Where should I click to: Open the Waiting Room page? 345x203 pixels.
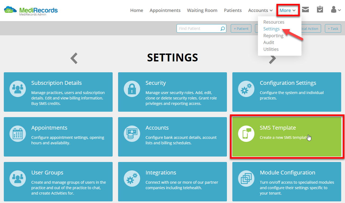click(x=202, y=10)
